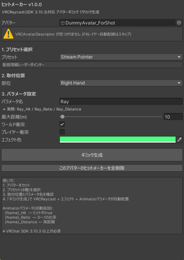Click the ギミック生成 button
The height and width of the screenshot is (260, 184).
pos(92,155)
